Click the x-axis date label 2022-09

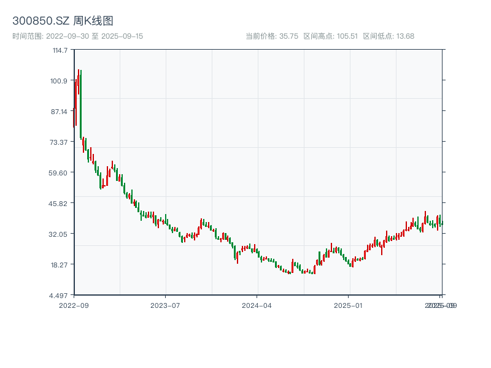(x=74, y=305)
